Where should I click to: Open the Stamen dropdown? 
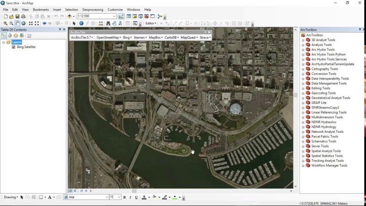coord(140,38)
